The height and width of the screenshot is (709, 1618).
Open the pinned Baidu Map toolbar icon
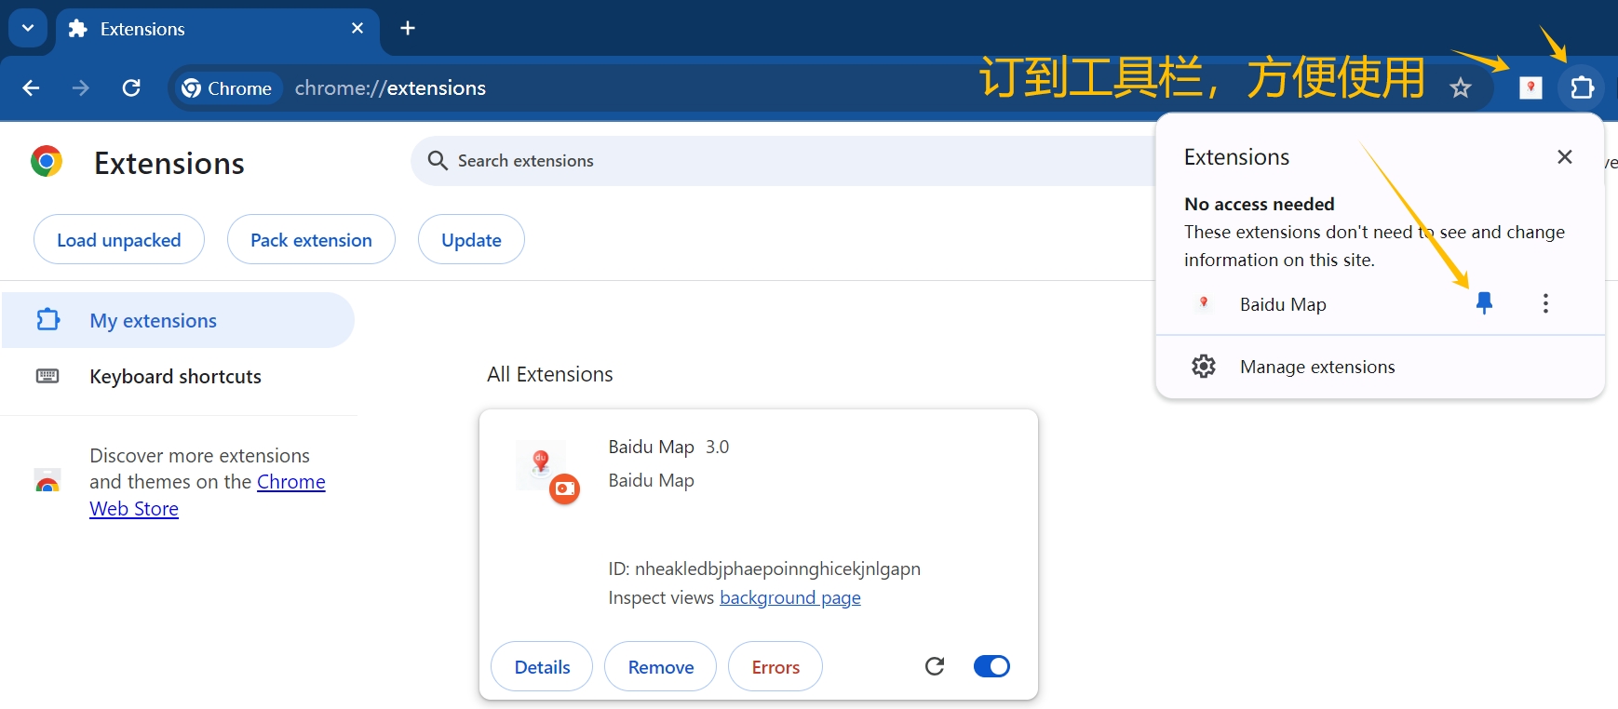pyautogui.click(x=1530, y=88)
